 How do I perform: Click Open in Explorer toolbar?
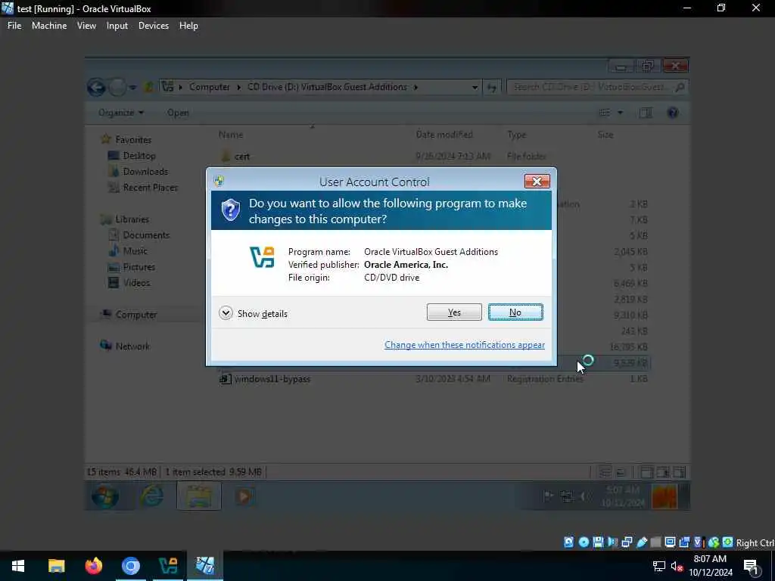[x=178, y=113]
